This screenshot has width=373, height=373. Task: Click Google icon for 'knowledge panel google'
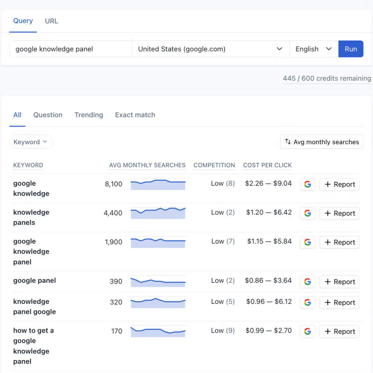(x=307, y=302)
